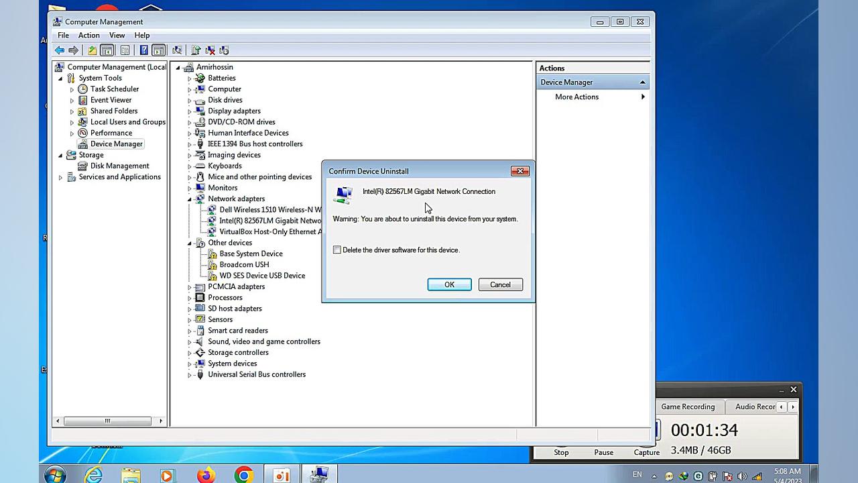858x483 pixels.
Task: Show hidden tray icons arrow
Action: tap(654, 476)
